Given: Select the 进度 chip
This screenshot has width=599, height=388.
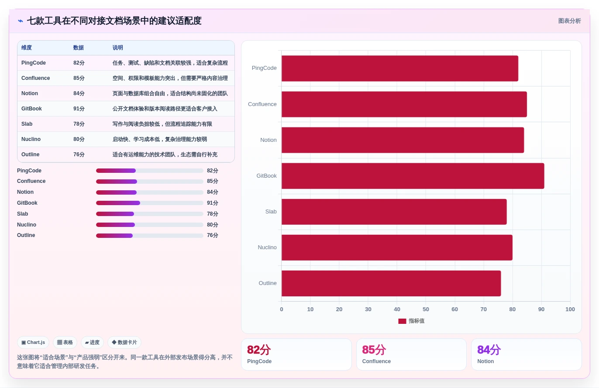Looking at the screenshot, I should coord(92,343).
